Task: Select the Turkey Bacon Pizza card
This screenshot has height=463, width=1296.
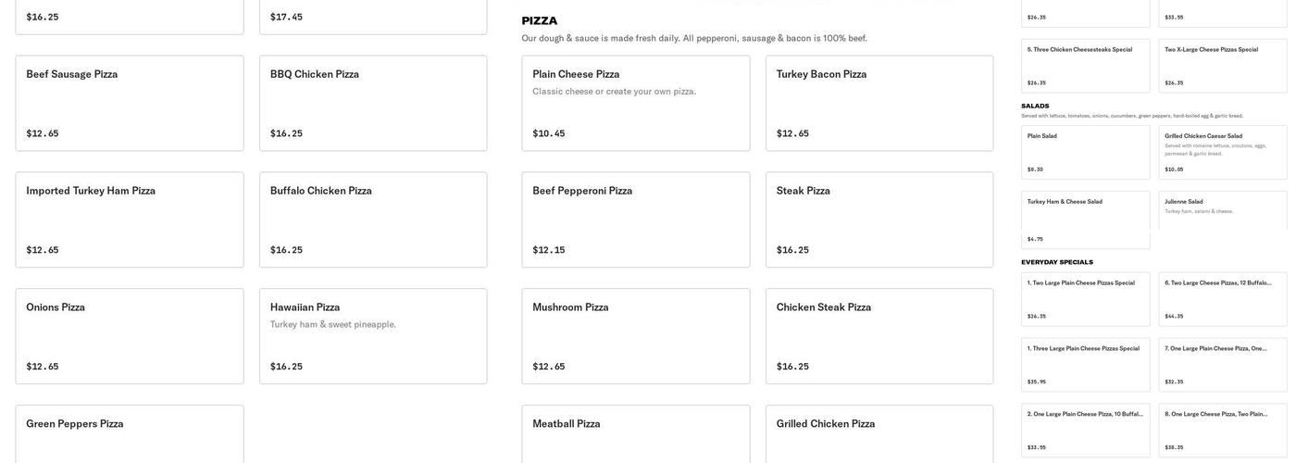Action: pos(879,103)
